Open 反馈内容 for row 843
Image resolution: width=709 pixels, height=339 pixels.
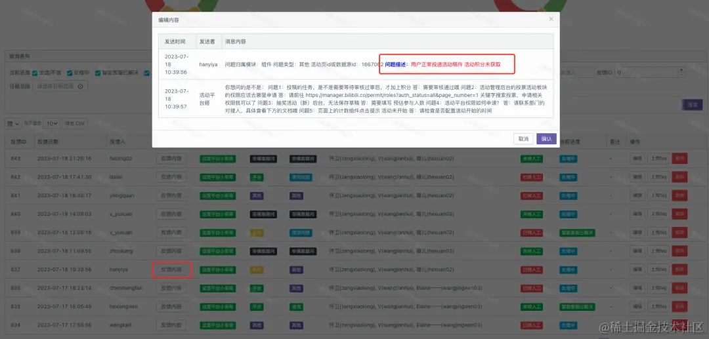[x=171, y=159]
